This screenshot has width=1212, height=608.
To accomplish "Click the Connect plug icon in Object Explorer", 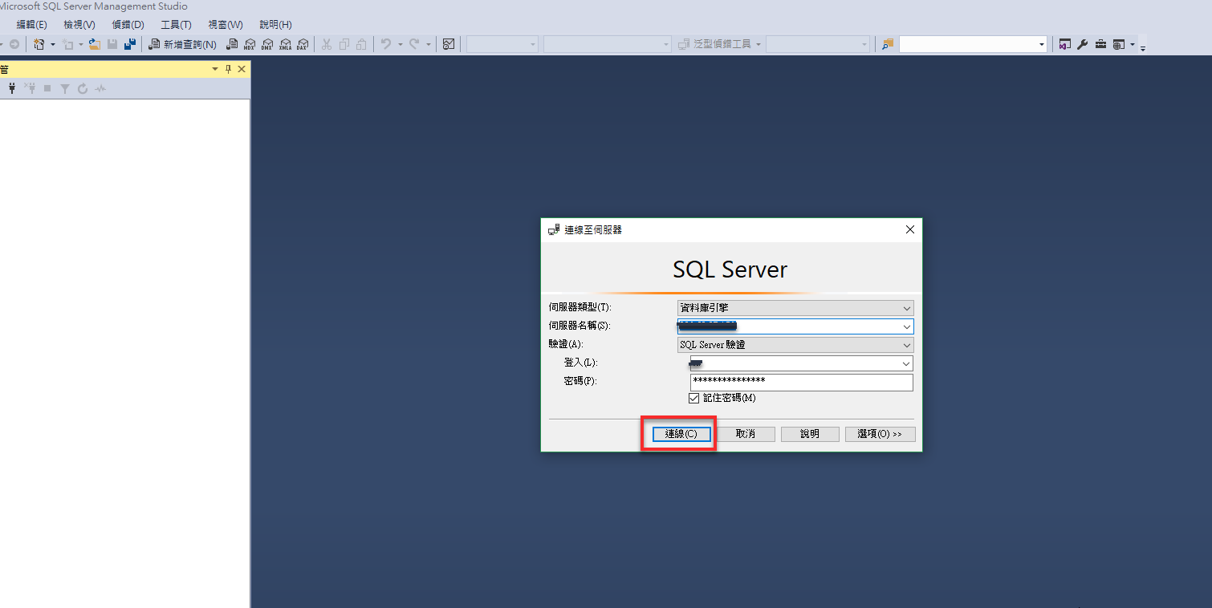I will click(12, 88).
